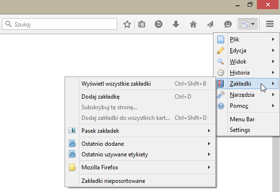Image resolution: width=280 pixels, height=192 pixels.
Task: Click the Pasek zakładek toolbar icon
Action: pos(72,130)
